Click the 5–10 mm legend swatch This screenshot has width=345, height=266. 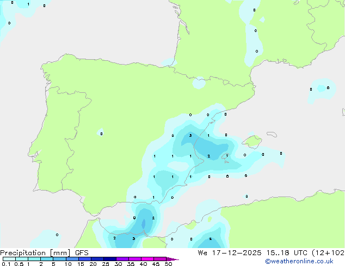pos(59,259)
